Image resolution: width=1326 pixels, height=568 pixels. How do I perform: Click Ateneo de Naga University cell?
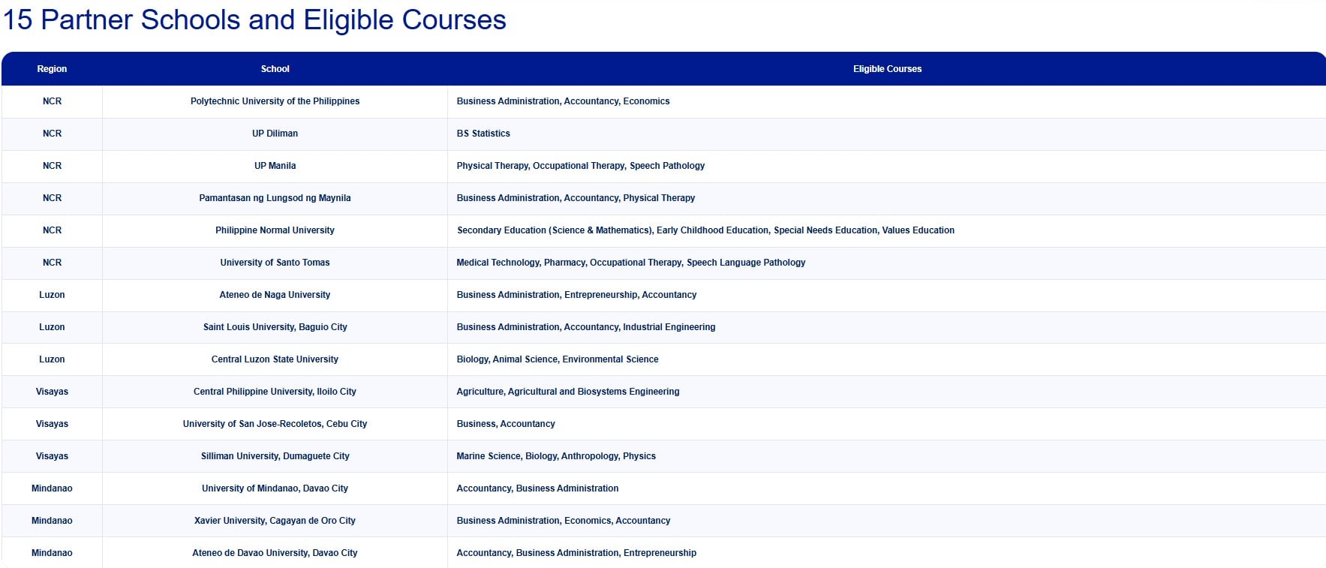[275, 295]
